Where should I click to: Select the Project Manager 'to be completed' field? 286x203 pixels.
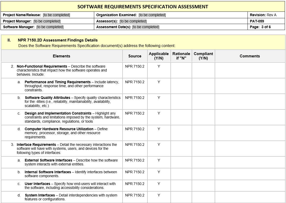point(47,21)
